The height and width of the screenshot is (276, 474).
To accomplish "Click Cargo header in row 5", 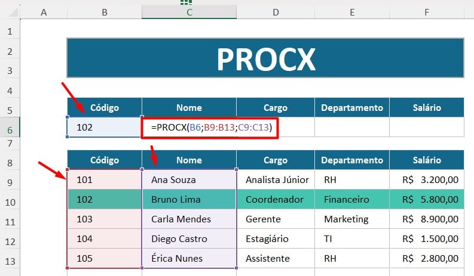I will click(x=276, y=107).
